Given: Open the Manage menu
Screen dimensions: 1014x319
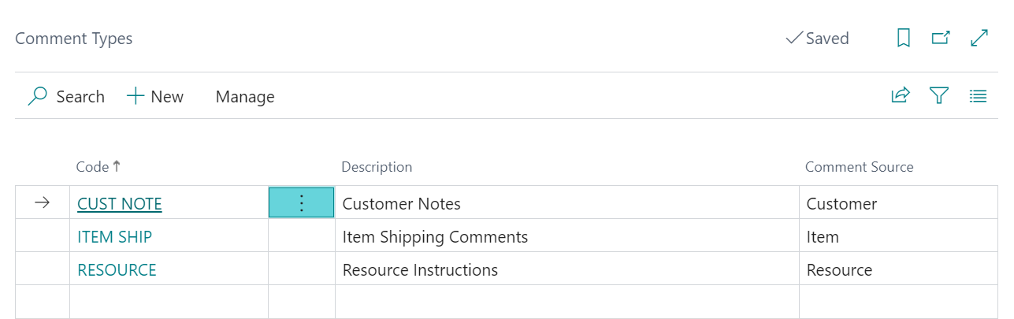Looking at the screenshot, I should 245,96.
